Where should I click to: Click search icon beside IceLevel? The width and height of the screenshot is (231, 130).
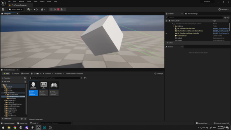25,82
